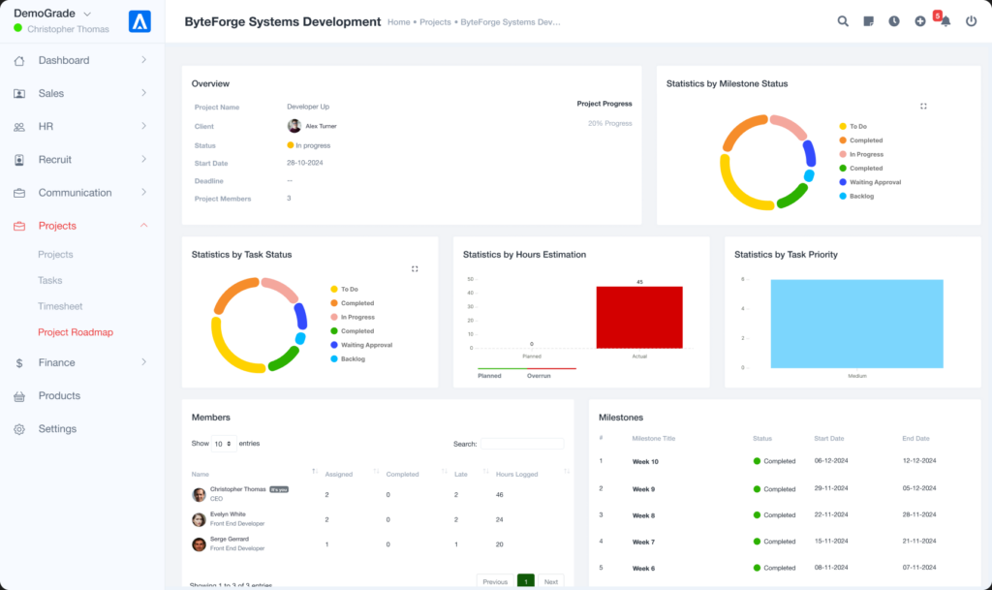
Task: Click the search magnifier icon in header
Action: click(843, 21)
